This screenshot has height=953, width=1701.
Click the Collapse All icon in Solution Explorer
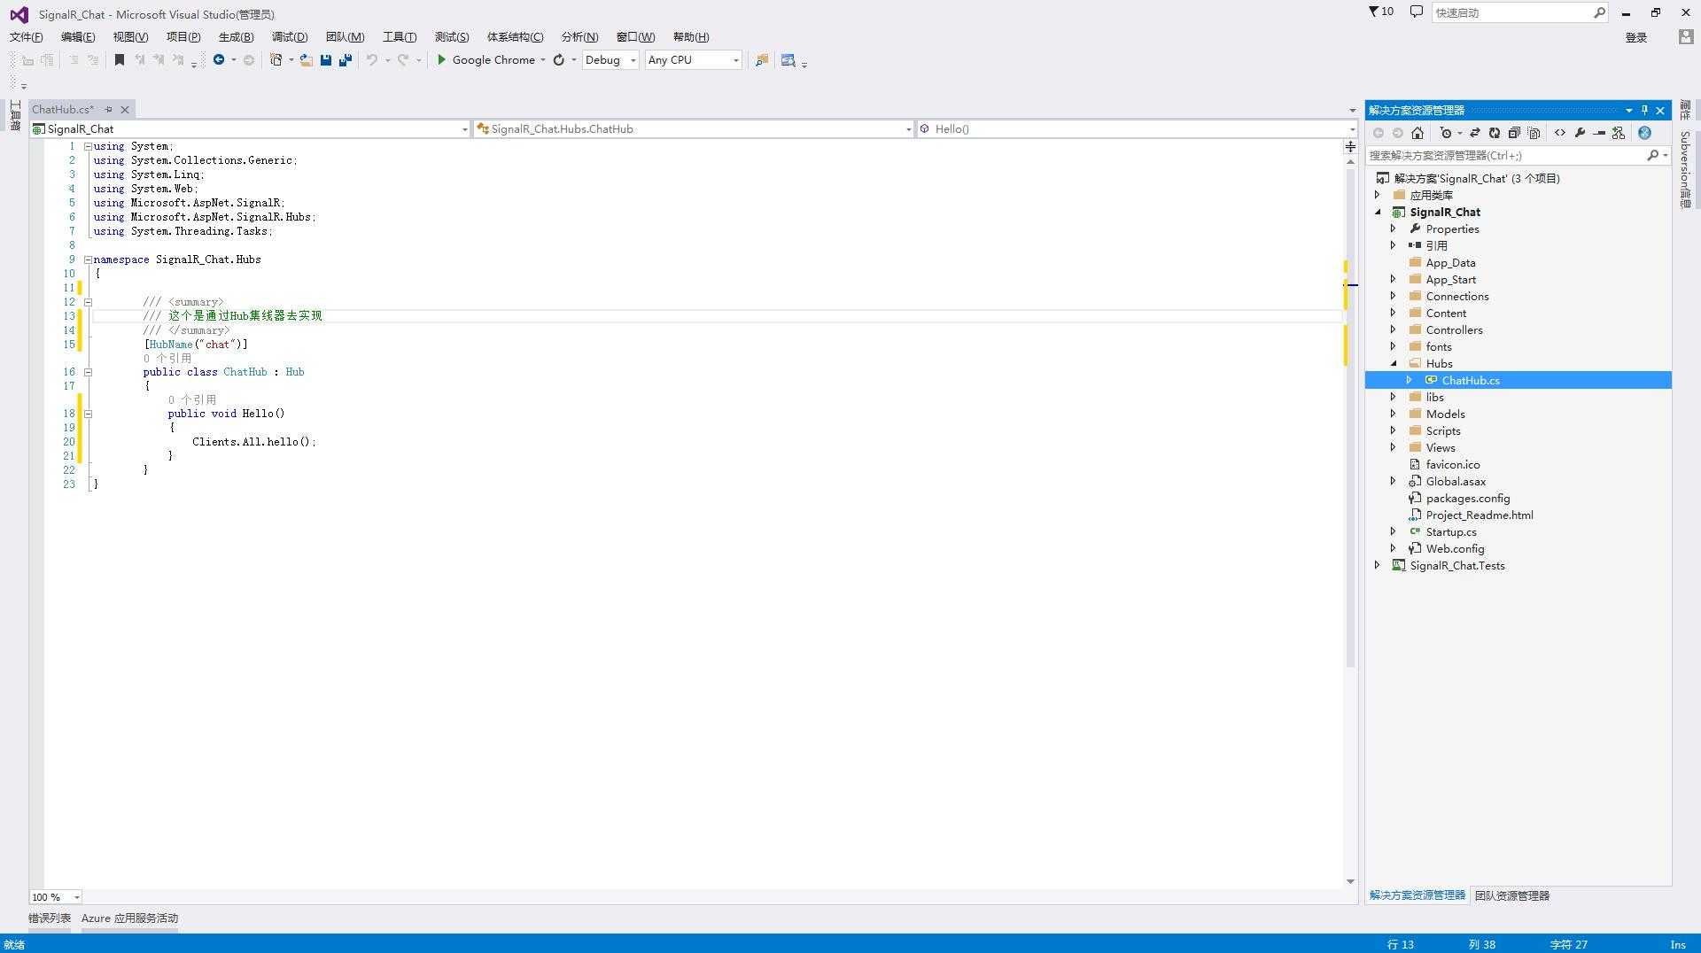point(1514,133)
